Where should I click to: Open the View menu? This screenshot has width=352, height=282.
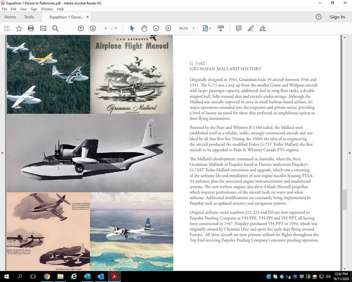23,9
